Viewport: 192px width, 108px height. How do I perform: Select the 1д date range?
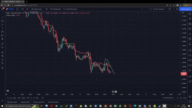tap(8, 98)
